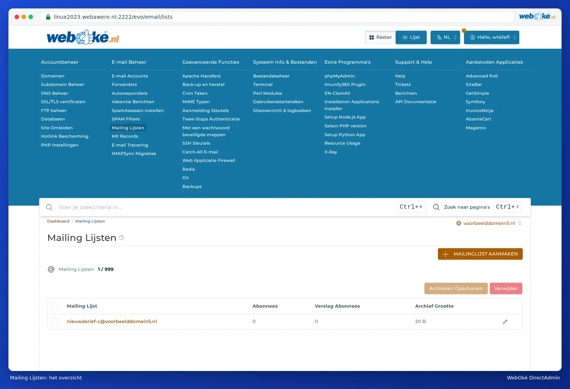Viewport: 570px width, 389px height.
Task: Click the WebOké logo in the header
Action: click(83, 37)
